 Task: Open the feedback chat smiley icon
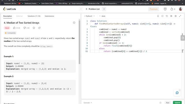pyautogui.click(x=177, y=93)
